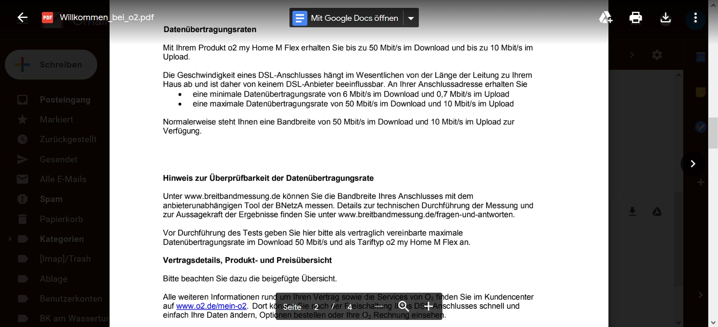Image resolution: width=718 pixels, height=327 pixels.
Task: Download the PDF from the top bar
Action: tap(666, 18)
